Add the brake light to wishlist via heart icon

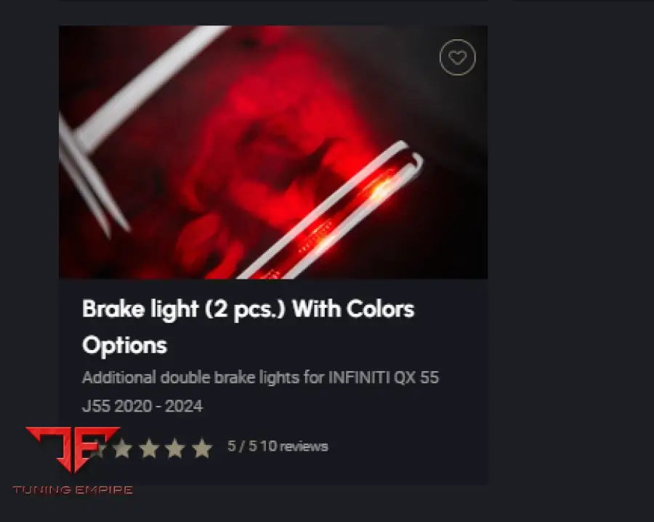[458, 57]
